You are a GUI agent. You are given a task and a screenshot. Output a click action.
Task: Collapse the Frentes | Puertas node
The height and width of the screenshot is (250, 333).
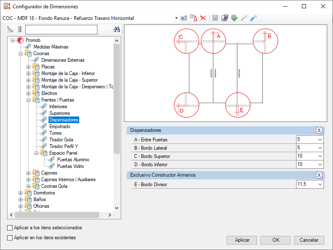28,100
